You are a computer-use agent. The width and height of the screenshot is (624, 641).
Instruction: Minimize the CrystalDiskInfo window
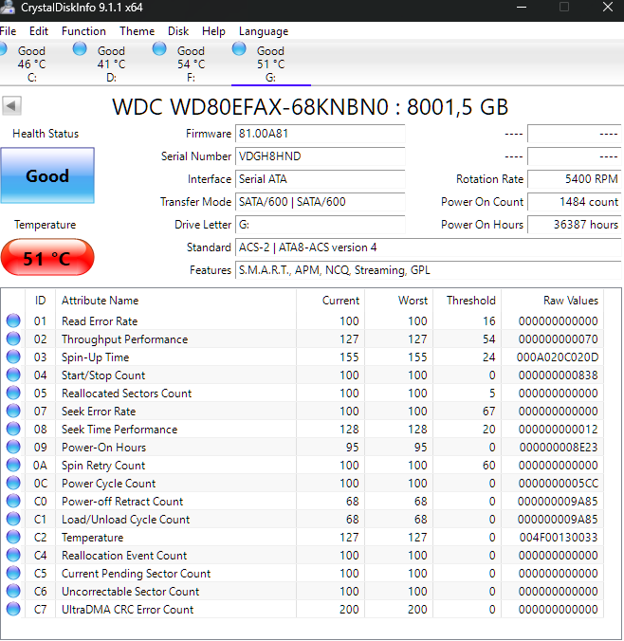tap(522, 7)
